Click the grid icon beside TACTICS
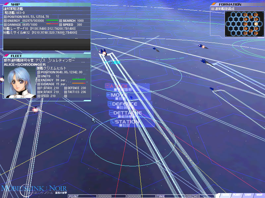 [x=66, y=92]
